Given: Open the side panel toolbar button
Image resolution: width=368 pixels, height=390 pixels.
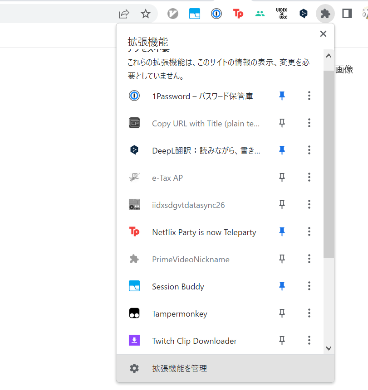Looking at the screenshot, I should point(347,14).
